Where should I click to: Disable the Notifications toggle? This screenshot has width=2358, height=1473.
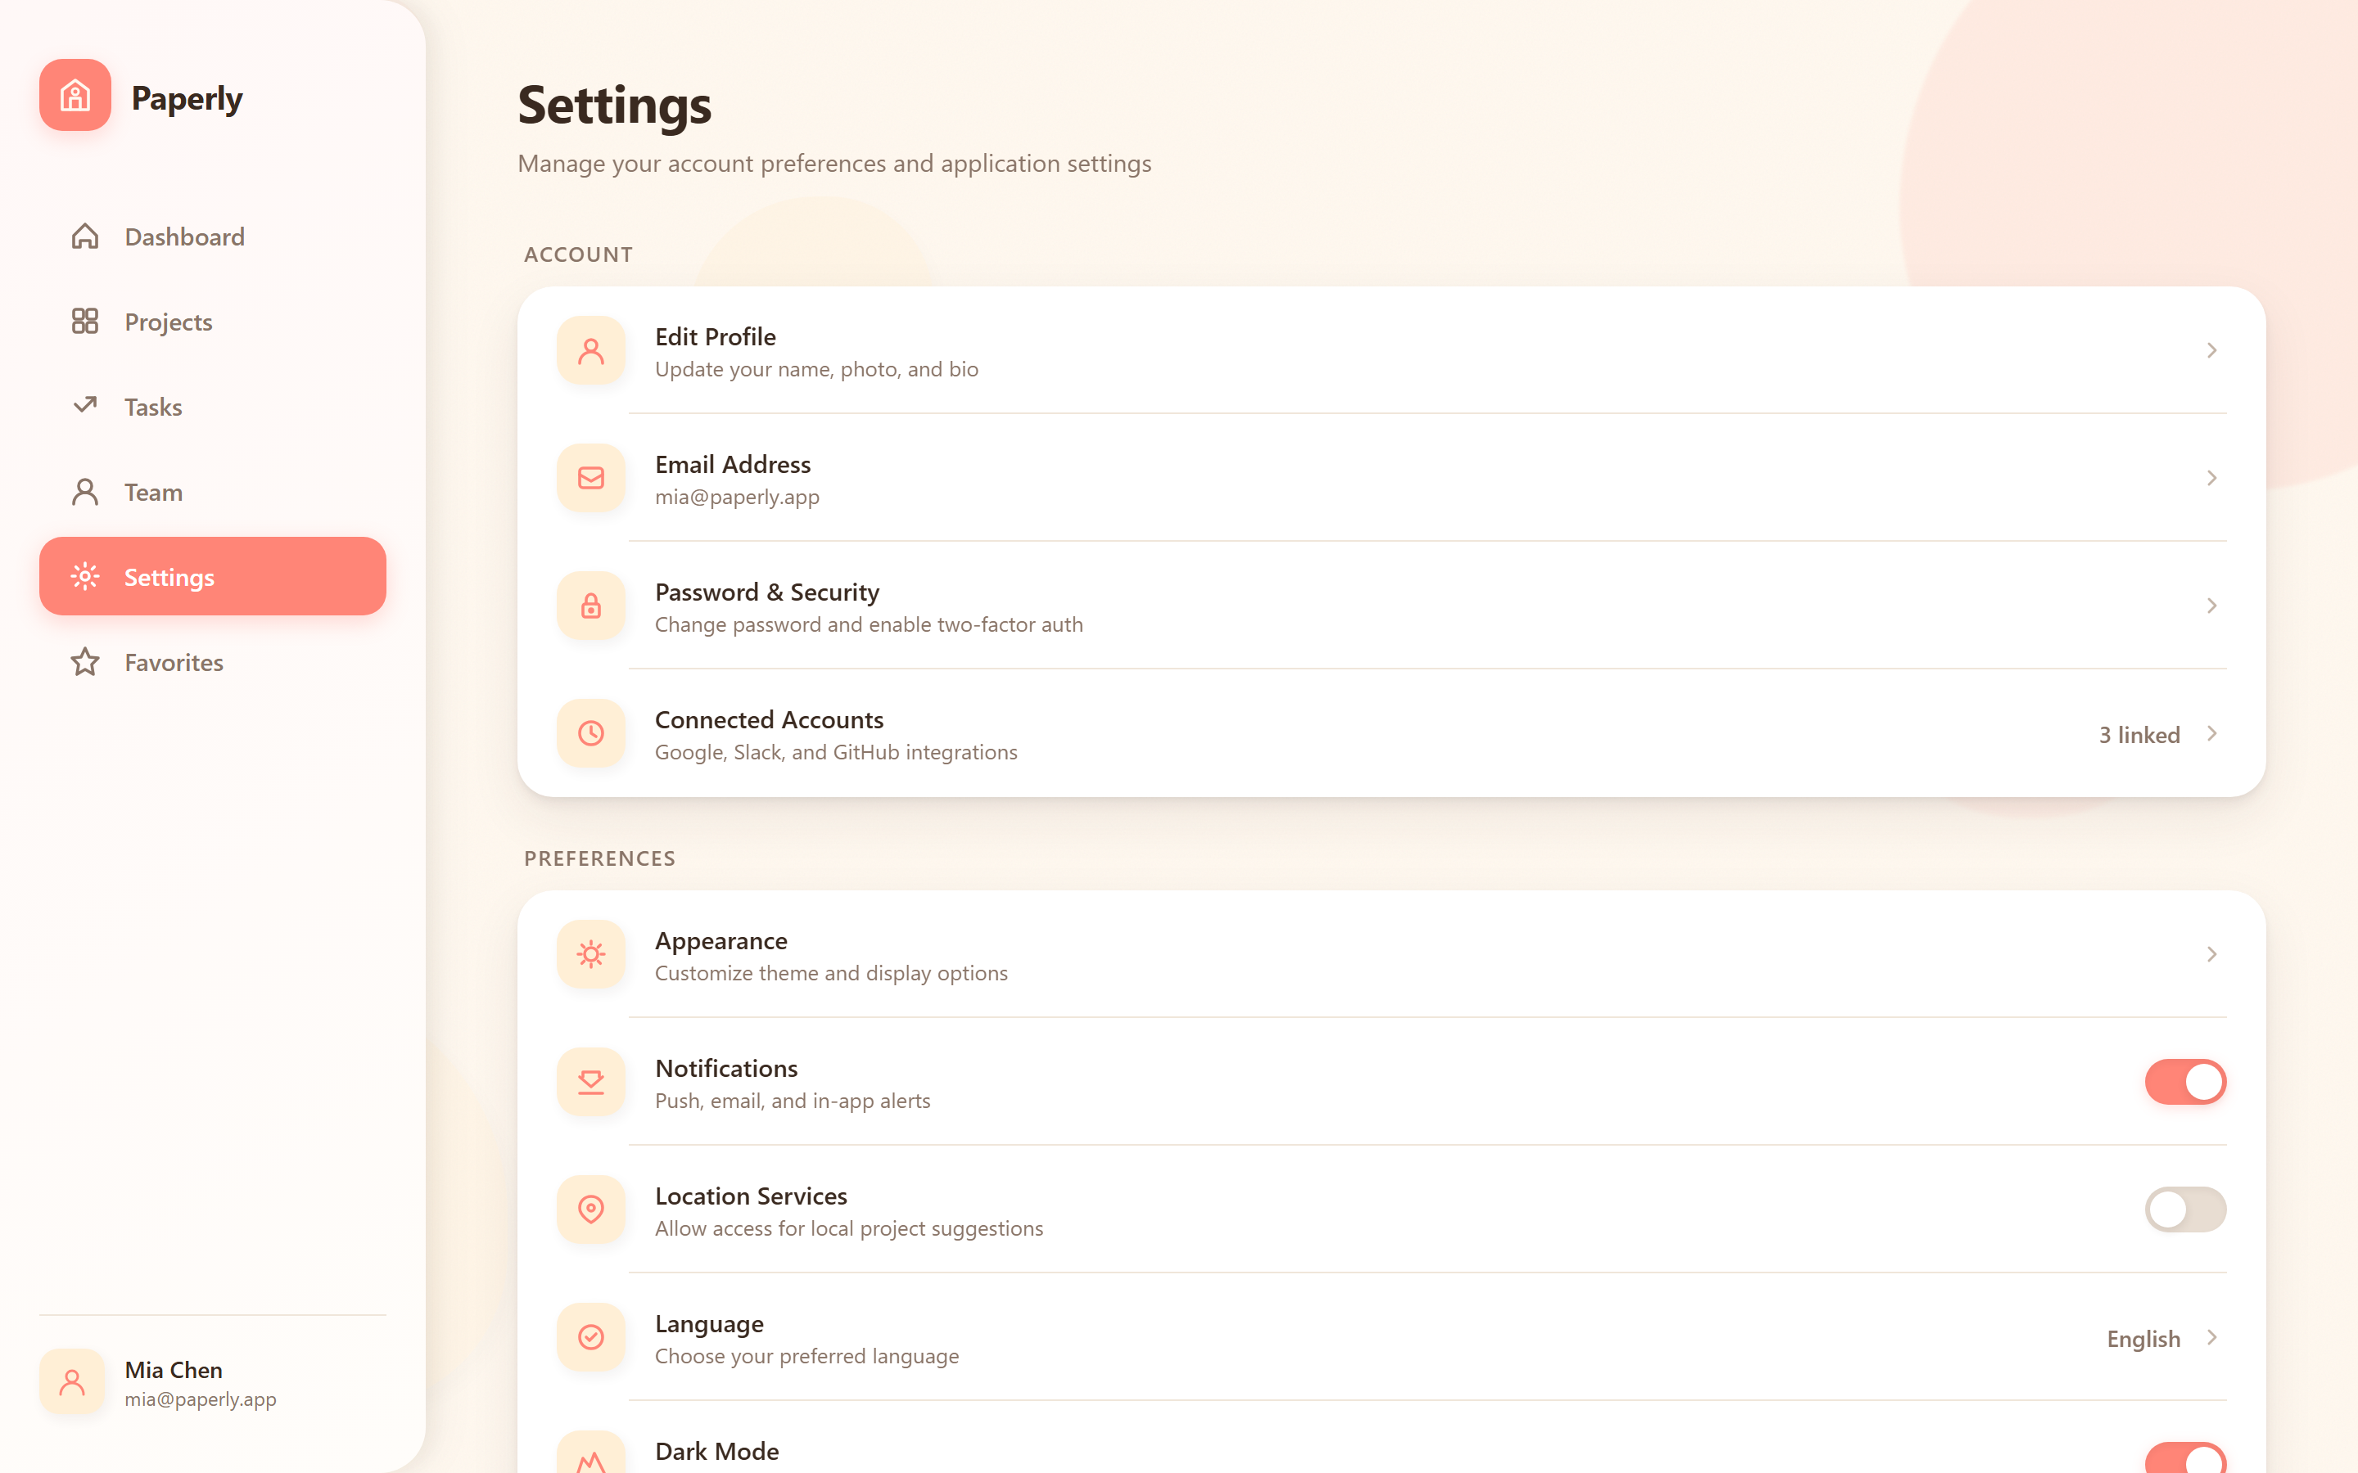[2185, 1083]
